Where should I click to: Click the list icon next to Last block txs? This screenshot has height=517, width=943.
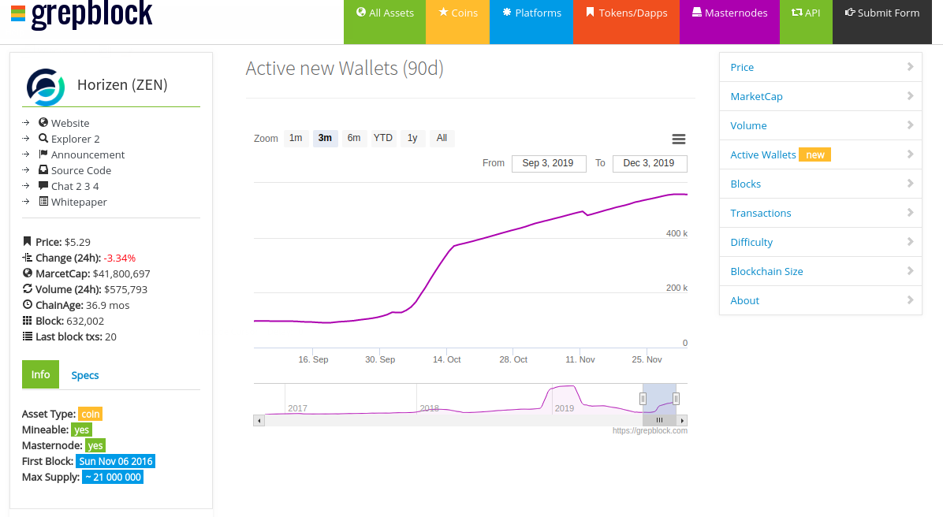click(x=27, y=336)
